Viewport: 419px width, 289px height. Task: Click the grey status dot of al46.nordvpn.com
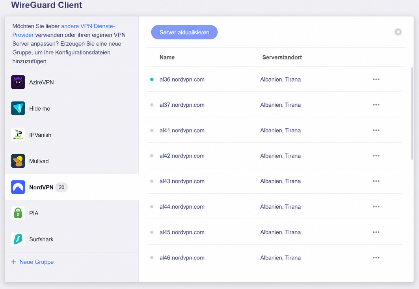(152, 258)
